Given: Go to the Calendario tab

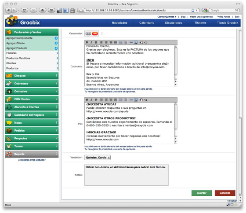Looking at the screenshot, I should [147, 23].
